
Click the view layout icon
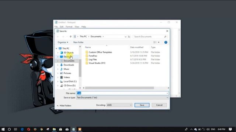click(155, 43)
